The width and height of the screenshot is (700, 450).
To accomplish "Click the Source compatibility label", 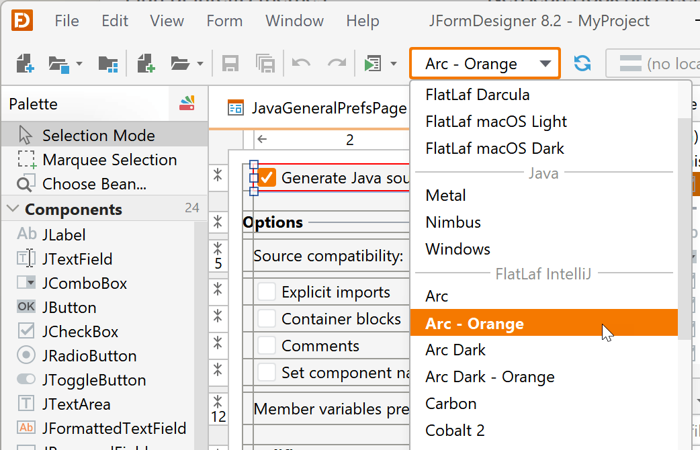I will tap(328, 256).
